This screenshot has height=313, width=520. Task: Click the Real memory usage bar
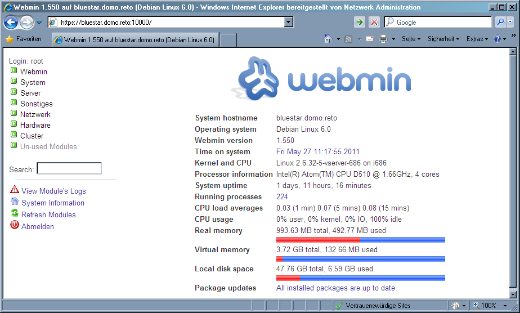pyautogui.click(x=360, y=240)
